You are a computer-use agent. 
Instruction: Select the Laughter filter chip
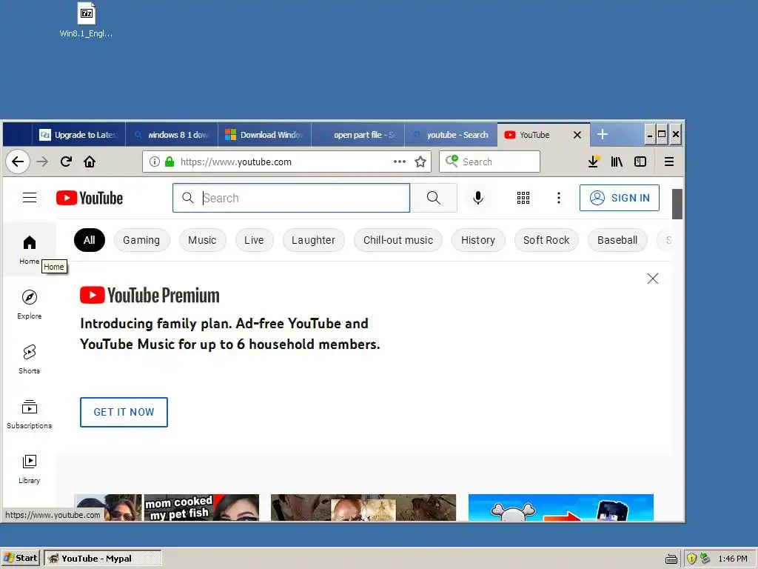tap(313, 240)
